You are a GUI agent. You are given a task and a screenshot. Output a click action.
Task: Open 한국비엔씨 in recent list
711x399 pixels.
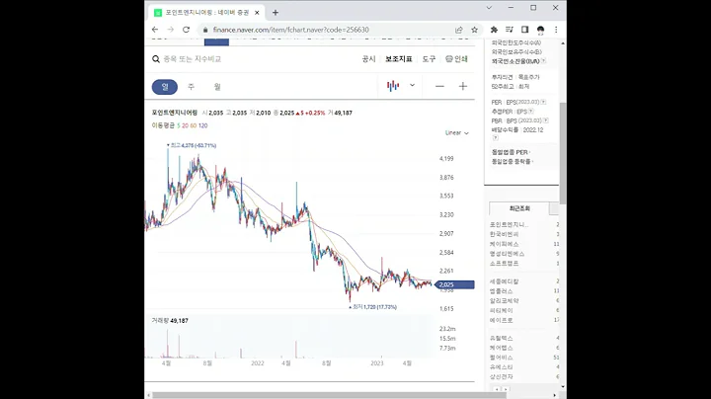pyautogui.click(x=504, y=234)
